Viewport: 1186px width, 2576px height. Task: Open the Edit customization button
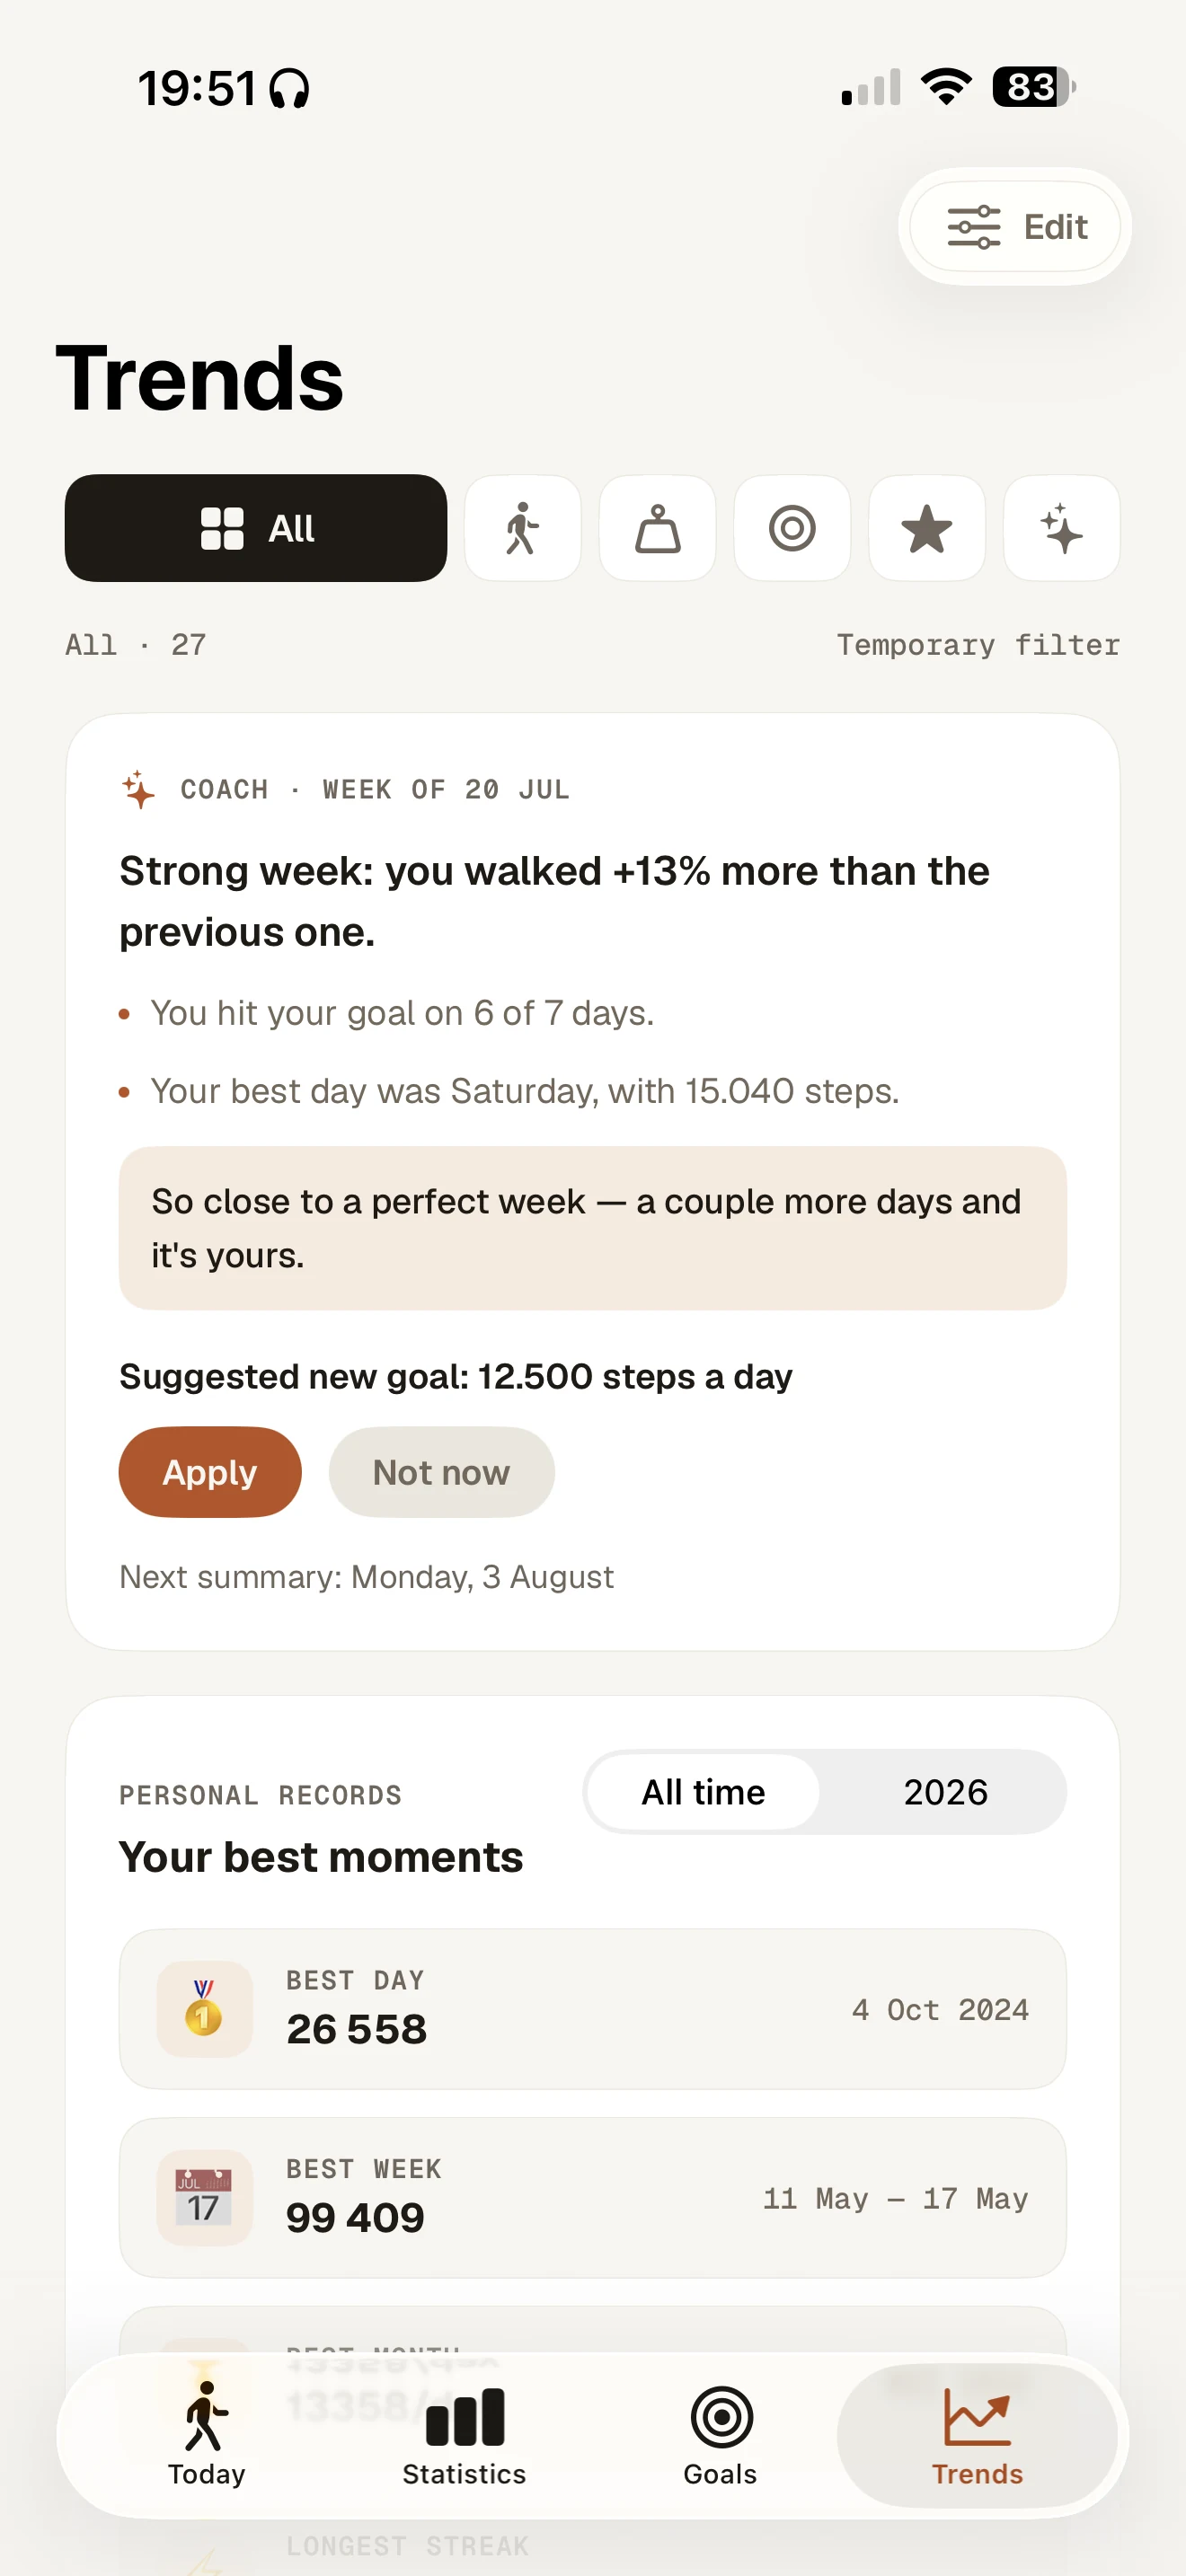point(1015,227)
